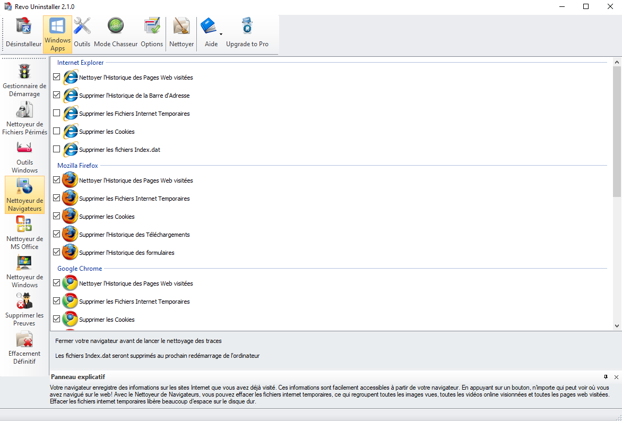This screenshot has height=421, width=622.
Task: Open Nettoyeur de Windows in sidebar
Action: (x=24, y=272)
